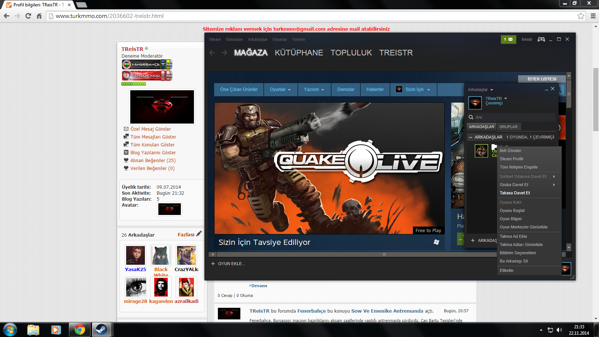Image resolution: width=599 pixels, height=337 pixels.
Task: Click İSTEK LİSTESİ wishlist button
Action: (542, 79)
